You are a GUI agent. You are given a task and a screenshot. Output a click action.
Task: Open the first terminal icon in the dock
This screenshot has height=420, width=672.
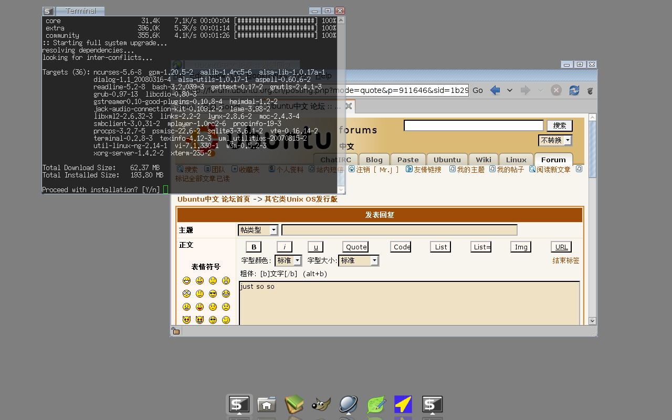[239, 405]
